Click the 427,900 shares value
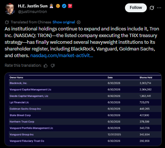 pos(144,115)
